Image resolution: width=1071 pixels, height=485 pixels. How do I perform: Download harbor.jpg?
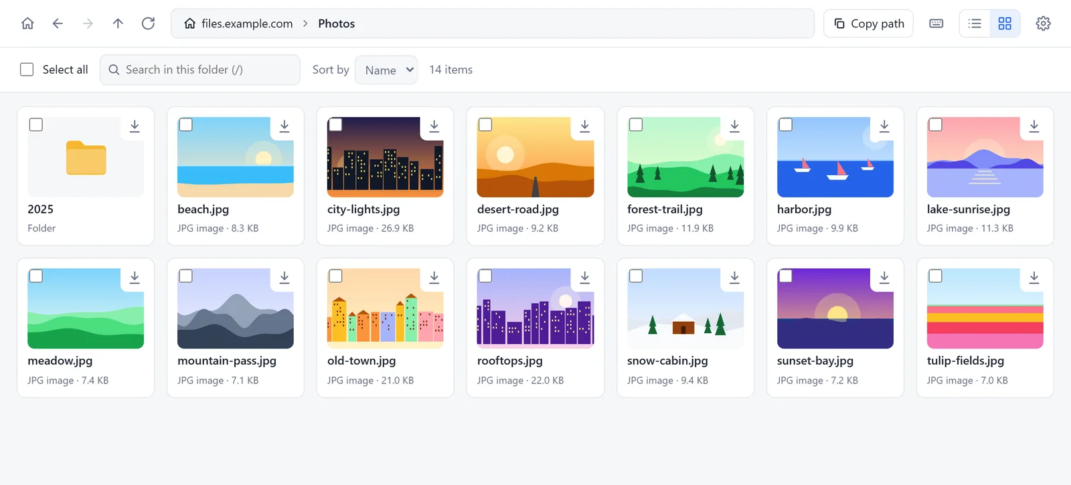[x=884, y=126]
